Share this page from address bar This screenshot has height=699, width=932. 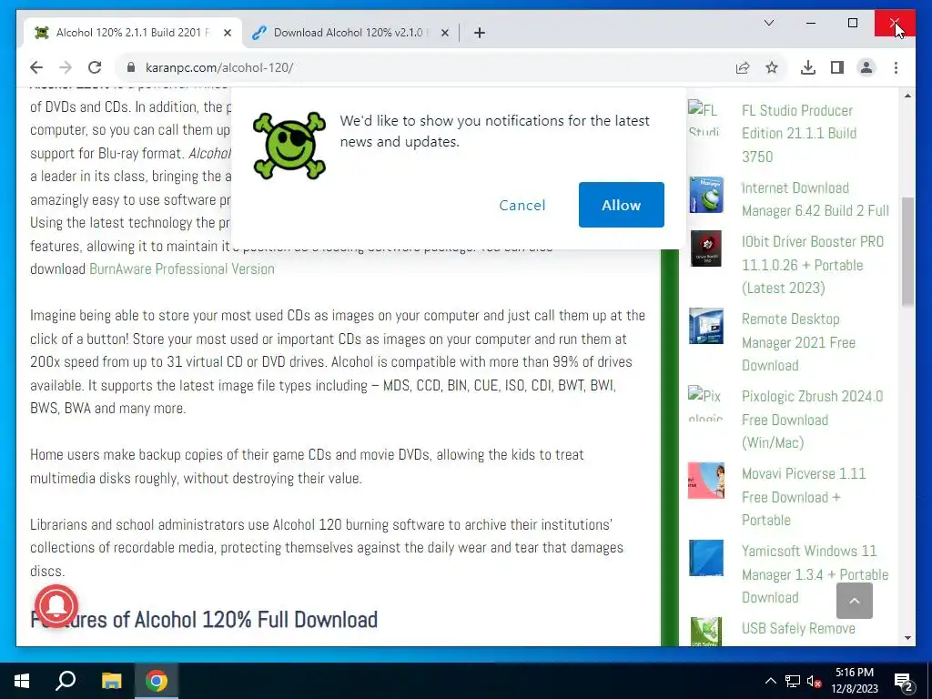(743, 67)
